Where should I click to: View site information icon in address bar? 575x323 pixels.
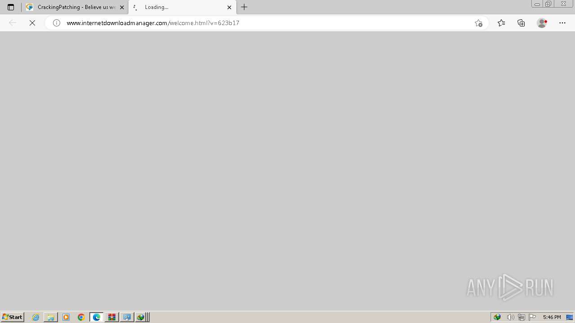[57, 23]
